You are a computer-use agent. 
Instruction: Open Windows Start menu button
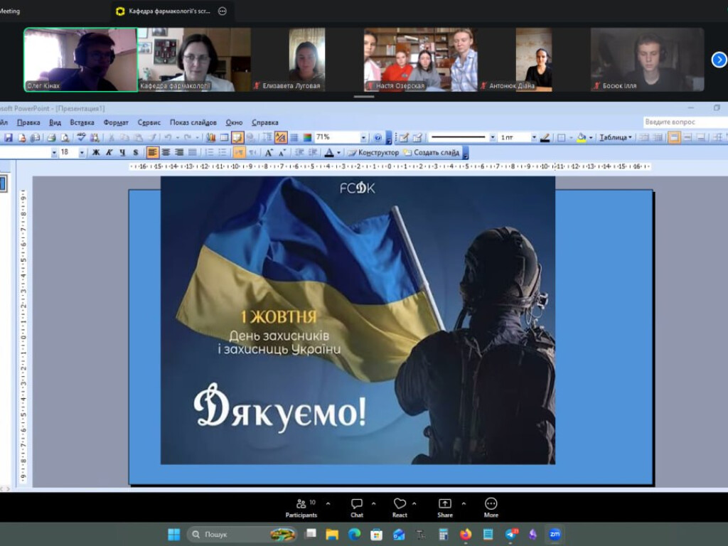(x=173, y=535)
